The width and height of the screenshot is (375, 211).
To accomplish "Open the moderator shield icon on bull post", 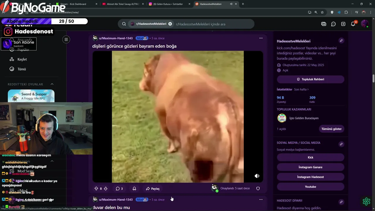I will coord(258,188).
